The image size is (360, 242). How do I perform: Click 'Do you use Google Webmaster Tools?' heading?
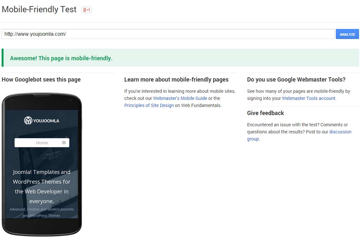point(296,80)
